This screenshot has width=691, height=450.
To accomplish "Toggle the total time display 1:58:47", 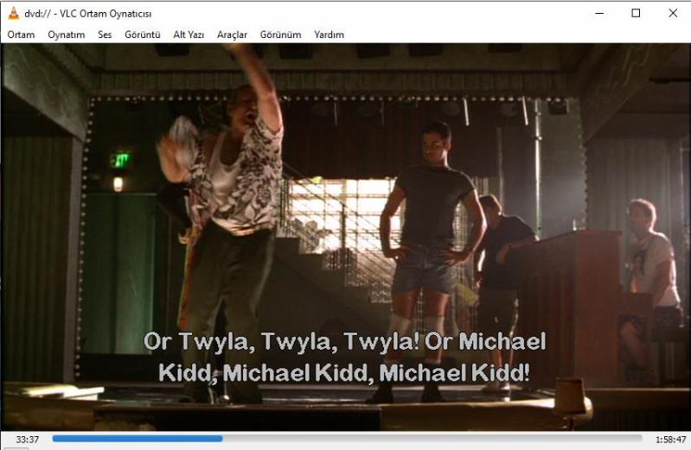I will pos(670,439).
